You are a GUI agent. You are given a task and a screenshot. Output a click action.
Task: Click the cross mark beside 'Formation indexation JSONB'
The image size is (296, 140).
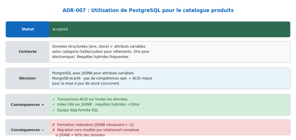(54, 125)
